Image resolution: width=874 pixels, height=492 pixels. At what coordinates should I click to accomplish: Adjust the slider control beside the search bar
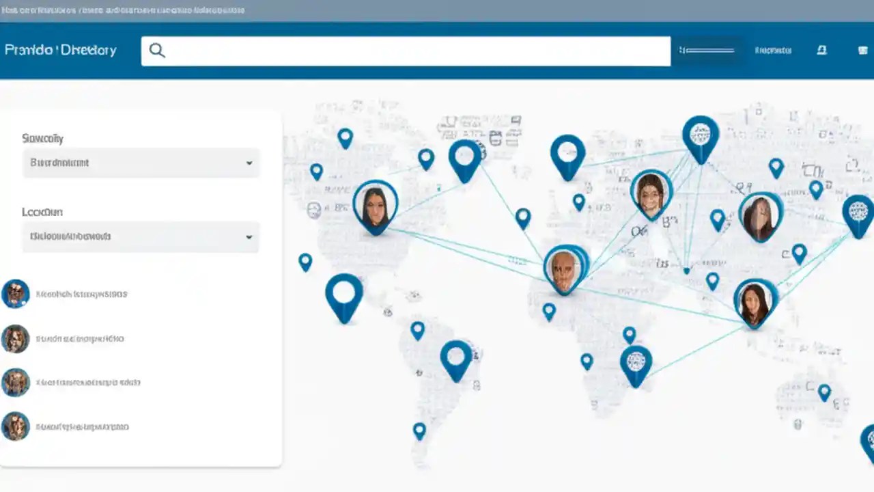[x=707, y=50]
